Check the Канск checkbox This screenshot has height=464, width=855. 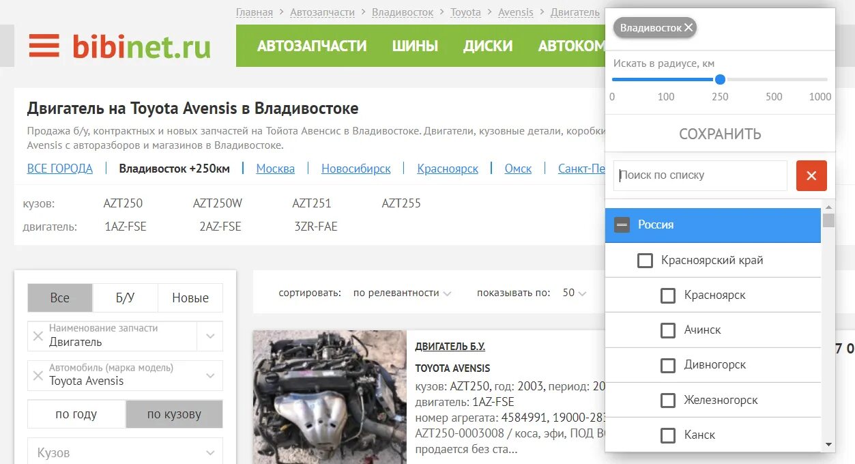pyautogui.click(x=668, y=435)
